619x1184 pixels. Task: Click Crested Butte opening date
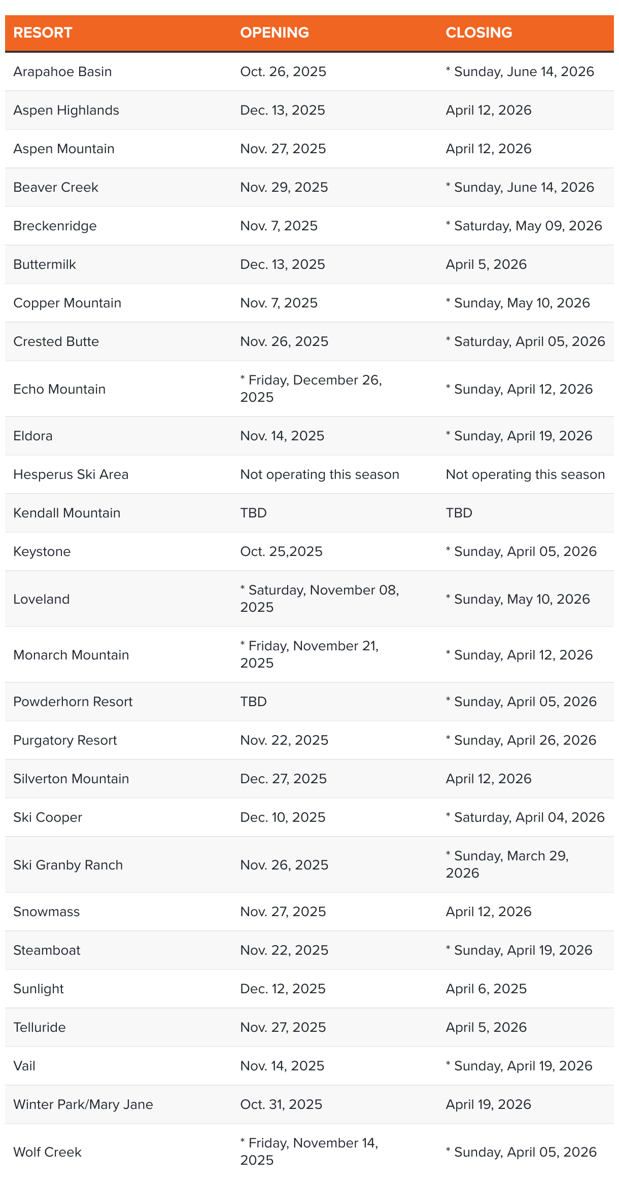[284, 341]
